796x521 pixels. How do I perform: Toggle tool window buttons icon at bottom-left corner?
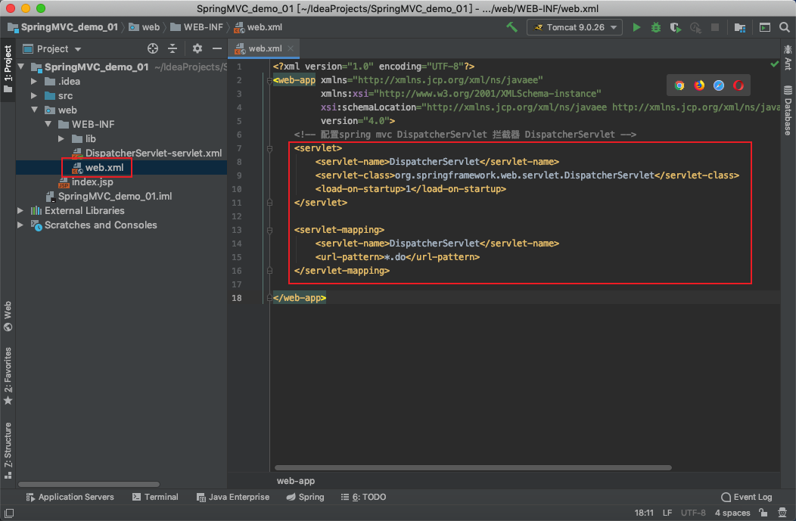click(x=8, y=513)
